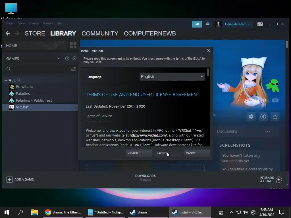This screenshot has width=291, height=218.
Task: Open taskbar settings gear icon
Action: pos(253,212)
